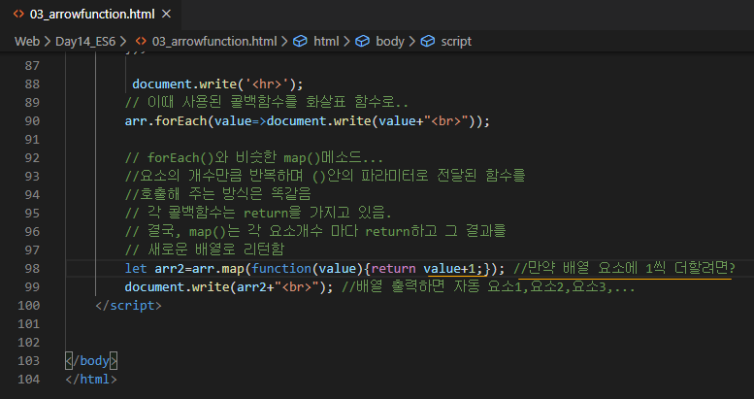
Task: Click the trailing comment on line 99
Action: click(488, 287)
